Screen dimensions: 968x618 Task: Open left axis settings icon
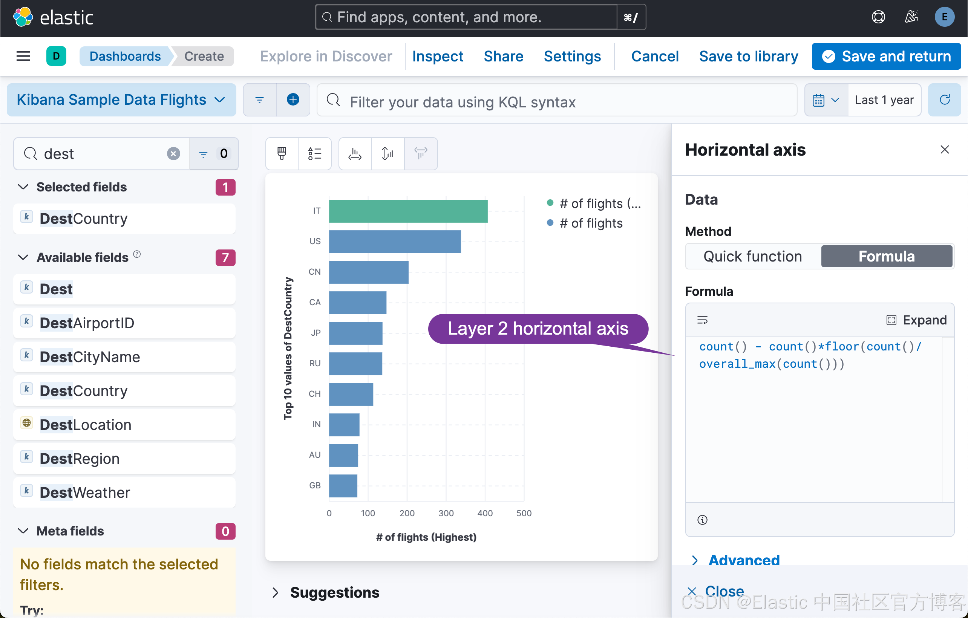[x=388, y=153]
